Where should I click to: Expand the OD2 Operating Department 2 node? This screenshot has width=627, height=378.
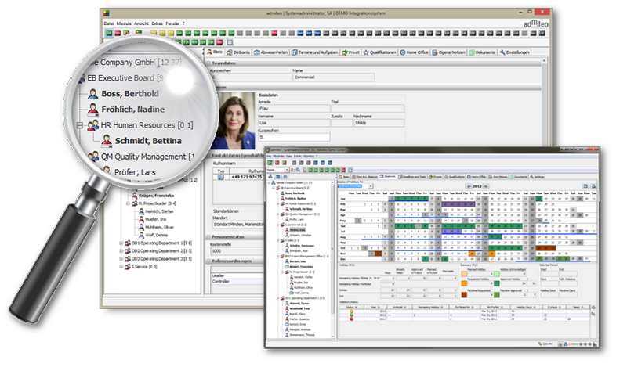click(121, 250)
